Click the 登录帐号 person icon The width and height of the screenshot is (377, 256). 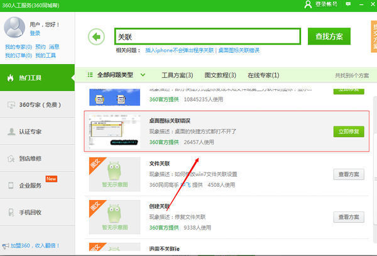tap(307, 4)
